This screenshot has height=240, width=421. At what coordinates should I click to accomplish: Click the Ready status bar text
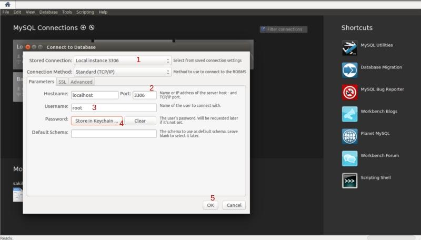click(6, 238)
